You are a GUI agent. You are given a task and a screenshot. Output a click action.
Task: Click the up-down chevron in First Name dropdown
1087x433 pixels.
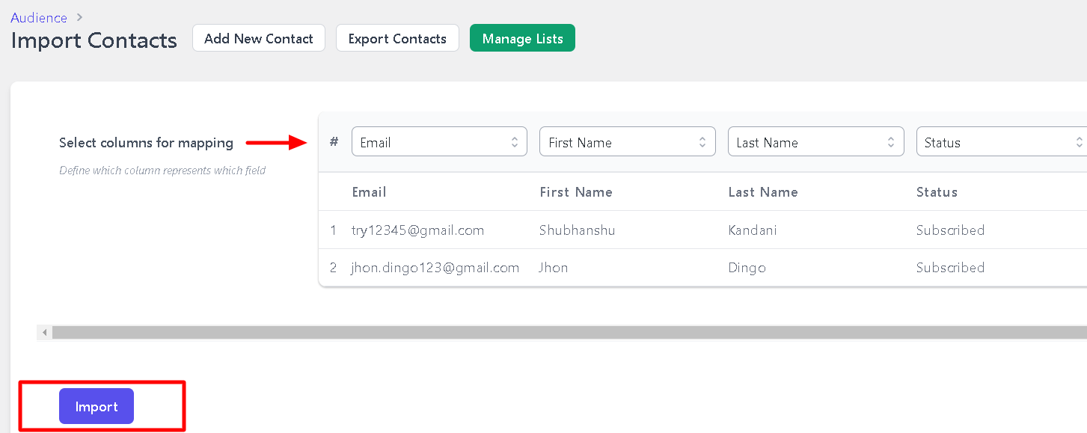(702, 142)
